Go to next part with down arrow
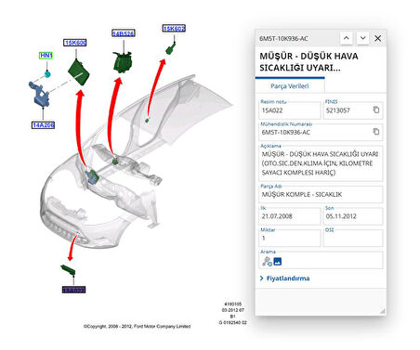Screen dimensions: 420x350 click(362, 38)
